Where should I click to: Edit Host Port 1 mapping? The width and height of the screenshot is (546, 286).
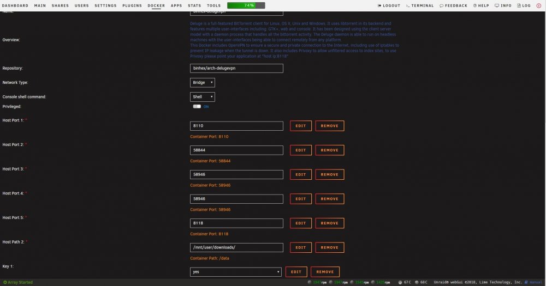(300, 126)
